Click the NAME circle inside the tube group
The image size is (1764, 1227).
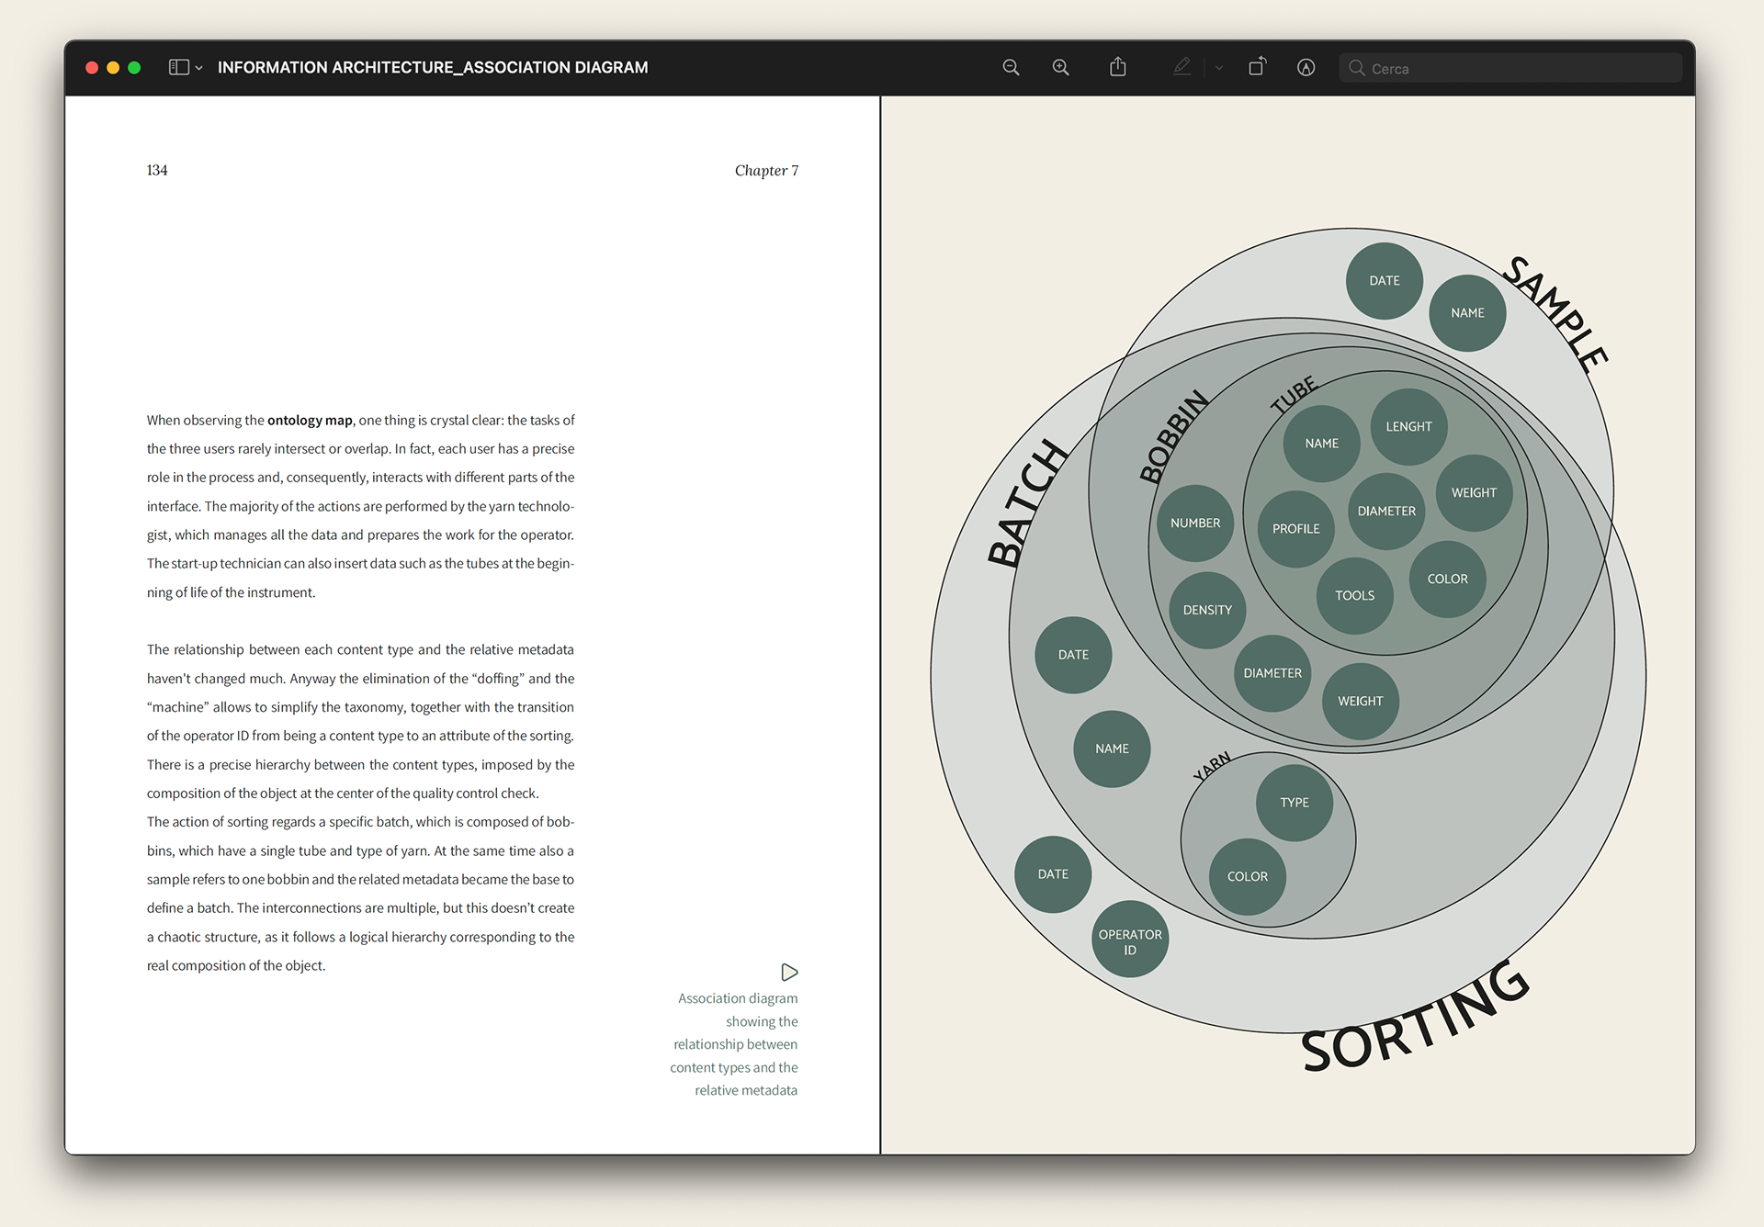1321,443
